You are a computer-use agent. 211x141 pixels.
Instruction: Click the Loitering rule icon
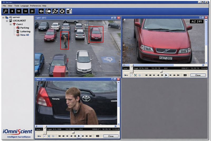tap(18, 31)
